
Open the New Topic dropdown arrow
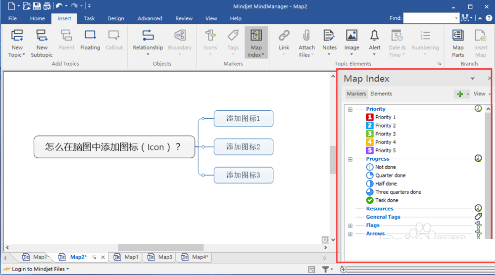(24, 55)
